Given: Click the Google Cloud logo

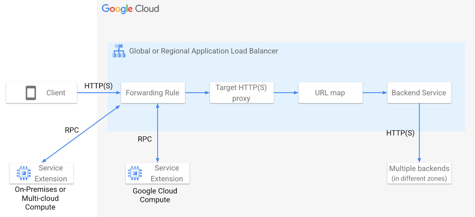Looking at the screenshot, I should [130, 9].
